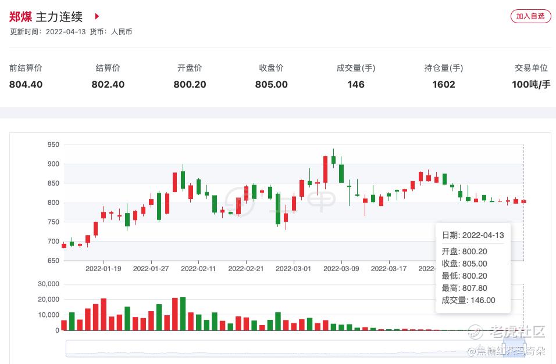Select the 结算价 value 802.40
Viewport: 556px width, 364px height.
(x=108, y=85)
